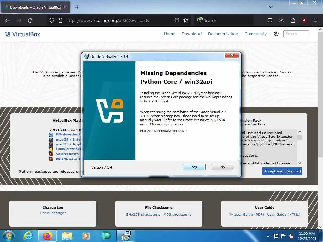The width and height of the screenshot is (323, 242).
Task: Open the Firefox hamburger menu
Action: tap(315, 20)
